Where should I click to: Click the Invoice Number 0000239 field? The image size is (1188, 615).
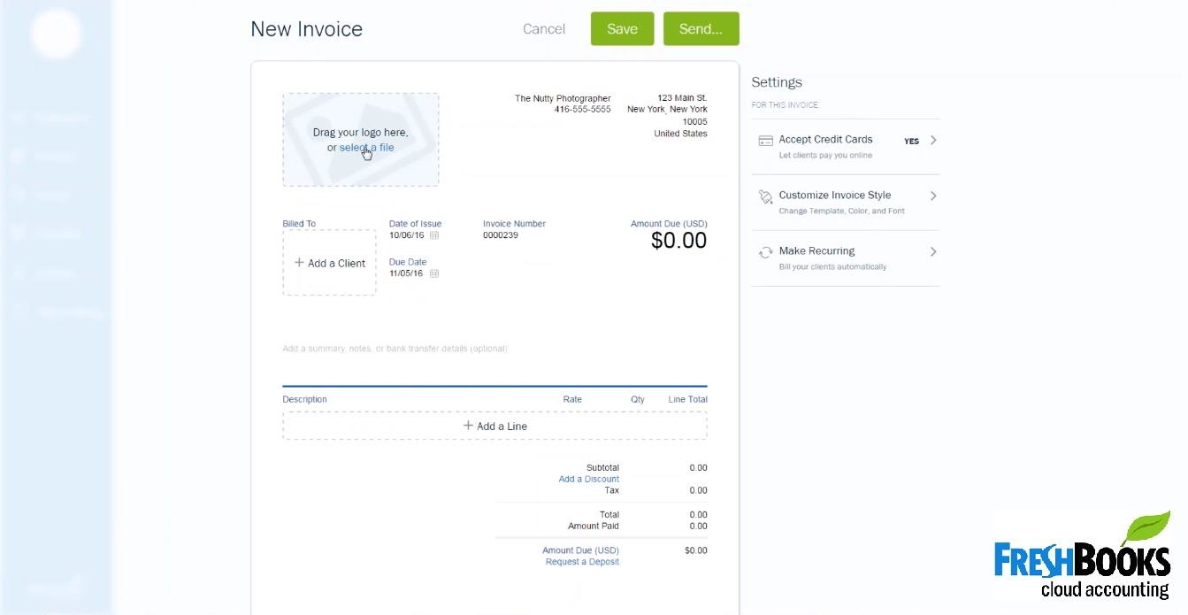coord(501,235)
